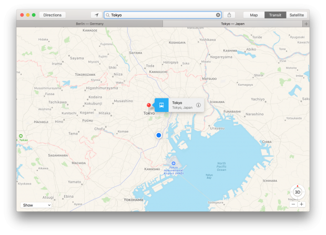The height and width of the screenshot is (235, 326).
Task: Click Tokyo International Airport icon
Action: [x=174, y=164]
